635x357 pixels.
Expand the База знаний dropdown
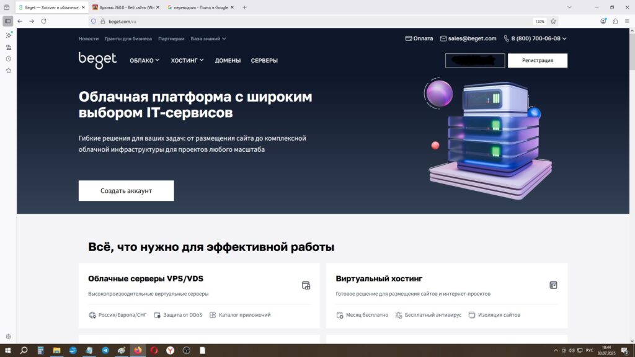(208, 38)
